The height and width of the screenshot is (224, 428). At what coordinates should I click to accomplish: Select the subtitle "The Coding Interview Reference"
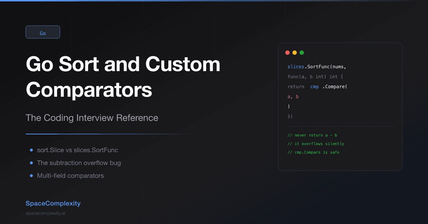92,118
